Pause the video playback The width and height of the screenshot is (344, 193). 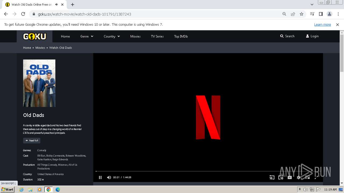(x=100, y=177)
